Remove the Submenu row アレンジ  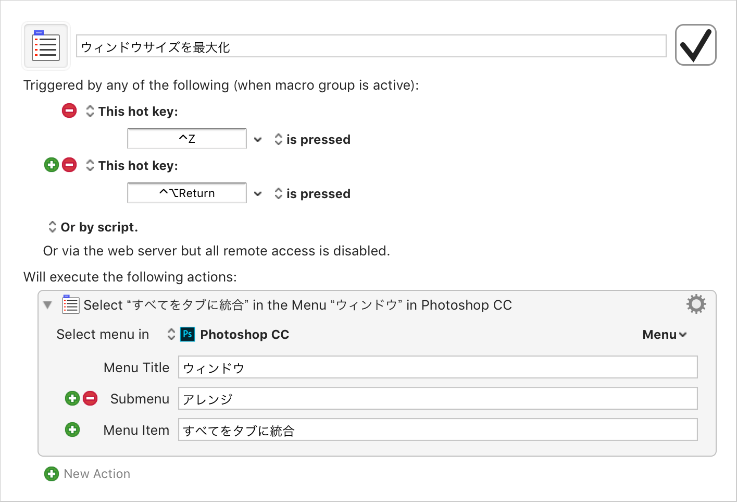click(x=90, y=398)
